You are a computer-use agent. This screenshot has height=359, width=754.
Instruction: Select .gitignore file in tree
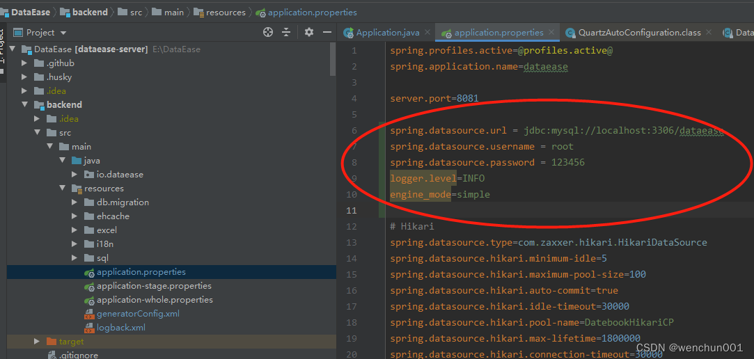[x=79, y=356]
